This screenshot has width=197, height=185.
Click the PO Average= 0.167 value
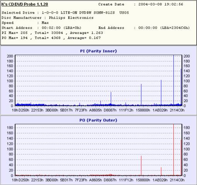[x=84, y=38]
